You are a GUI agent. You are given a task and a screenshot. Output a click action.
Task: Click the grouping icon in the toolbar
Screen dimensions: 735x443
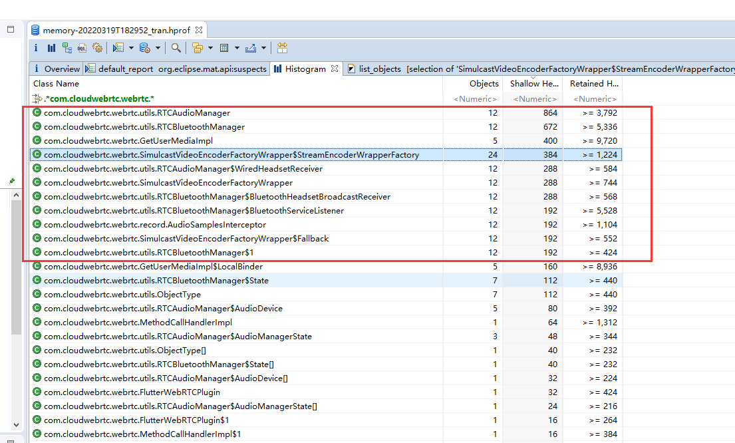(198, 47)
